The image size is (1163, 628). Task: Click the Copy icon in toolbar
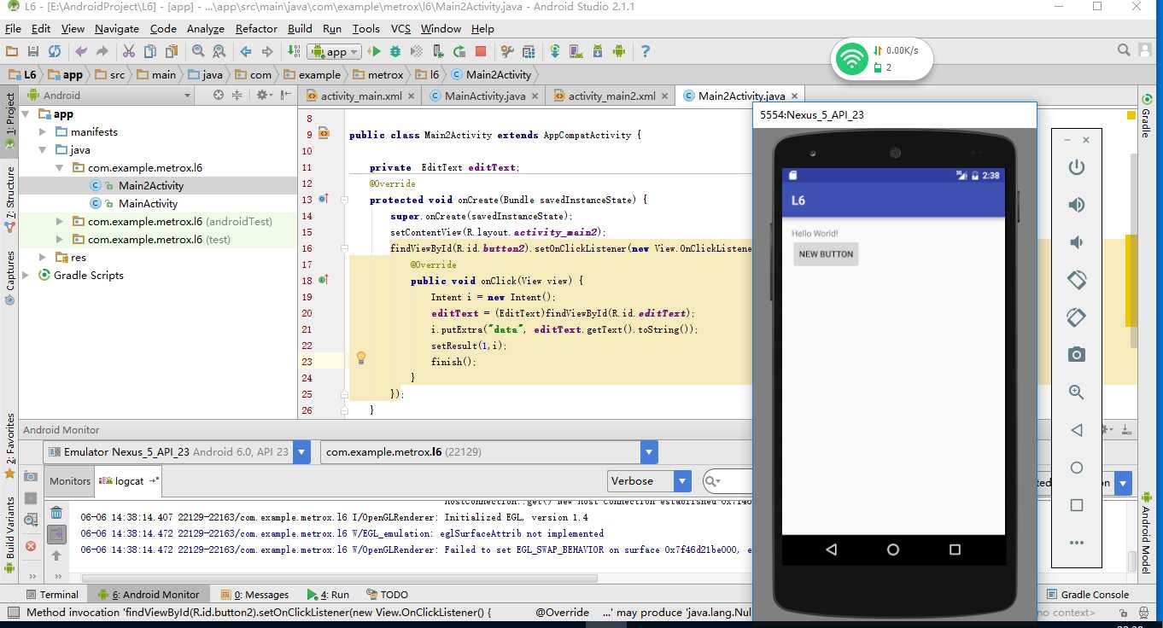point(150,51)
